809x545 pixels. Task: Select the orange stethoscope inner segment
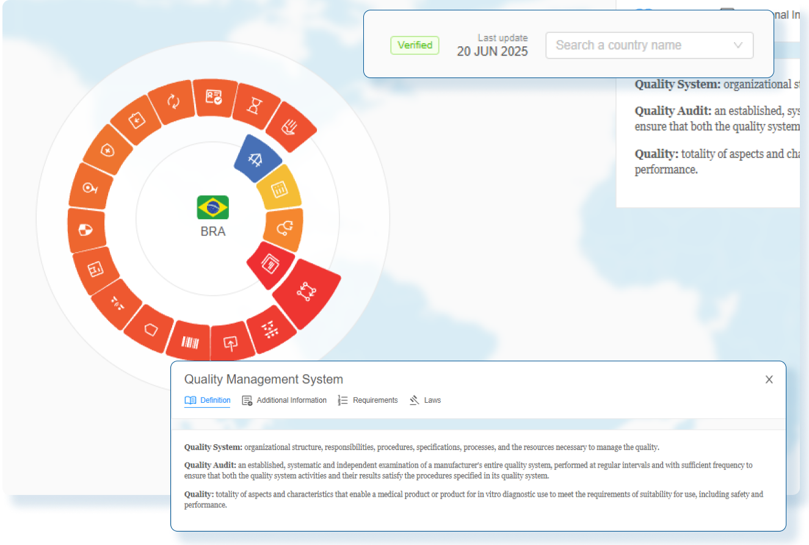click(x=284, y=229)
